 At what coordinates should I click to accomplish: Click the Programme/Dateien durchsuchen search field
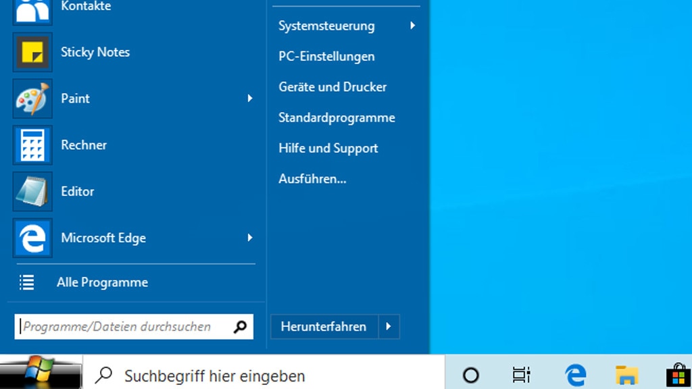point(122,326)
